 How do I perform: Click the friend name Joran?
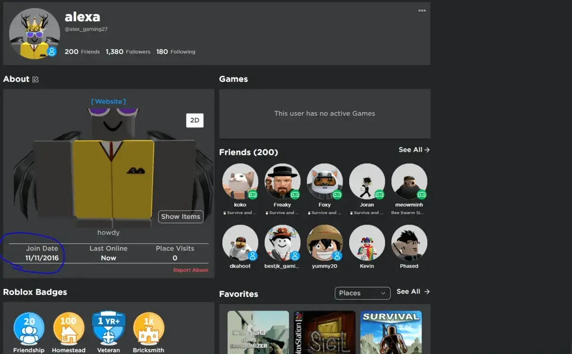[367, 205]
